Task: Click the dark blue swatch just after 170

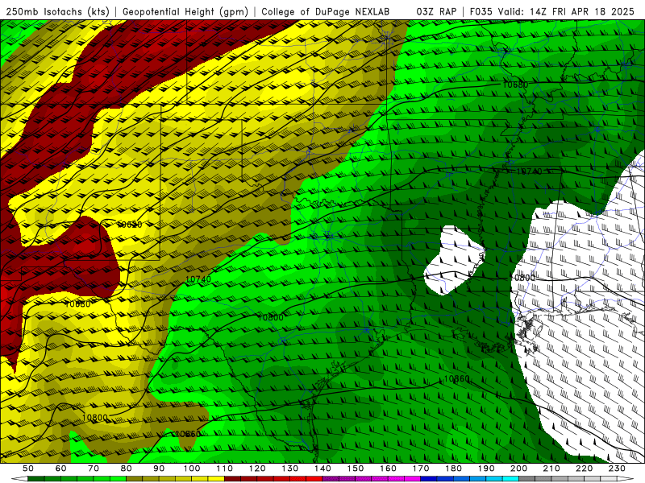Action: coord(429,479)
